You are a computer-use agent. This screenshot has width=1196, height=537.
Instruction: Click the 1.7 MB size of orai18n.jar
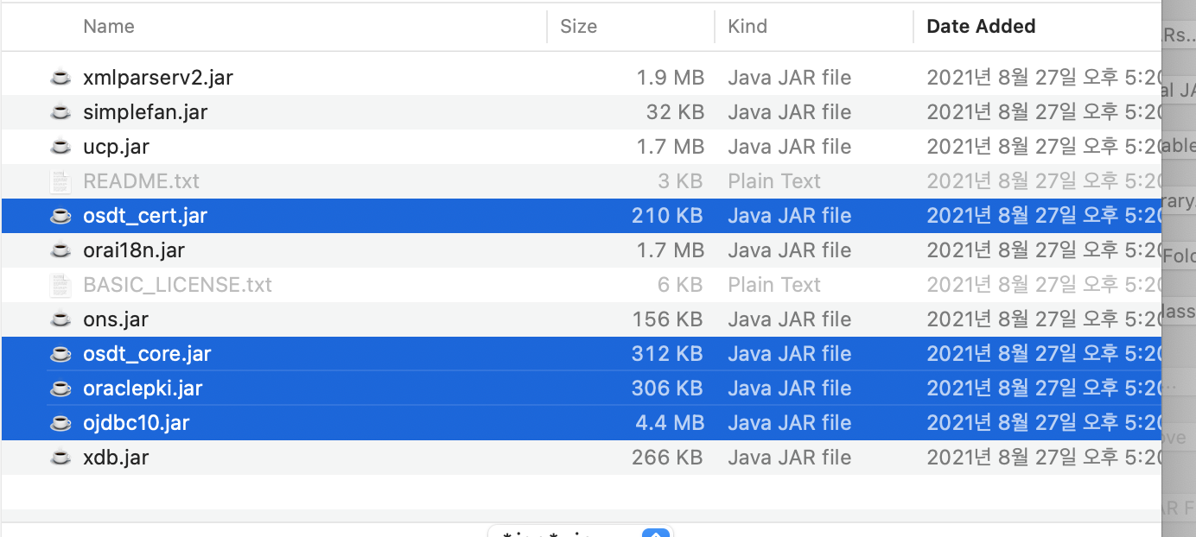point(671,250)
